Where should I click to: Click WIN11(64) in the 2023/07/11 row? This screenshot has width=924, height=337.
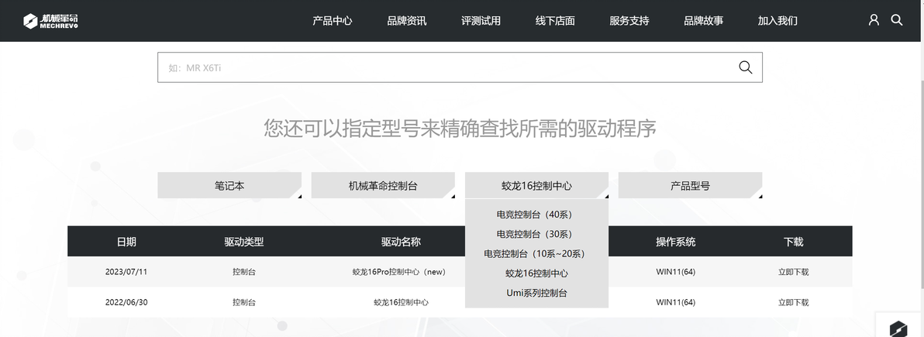[x=676, y=272]
